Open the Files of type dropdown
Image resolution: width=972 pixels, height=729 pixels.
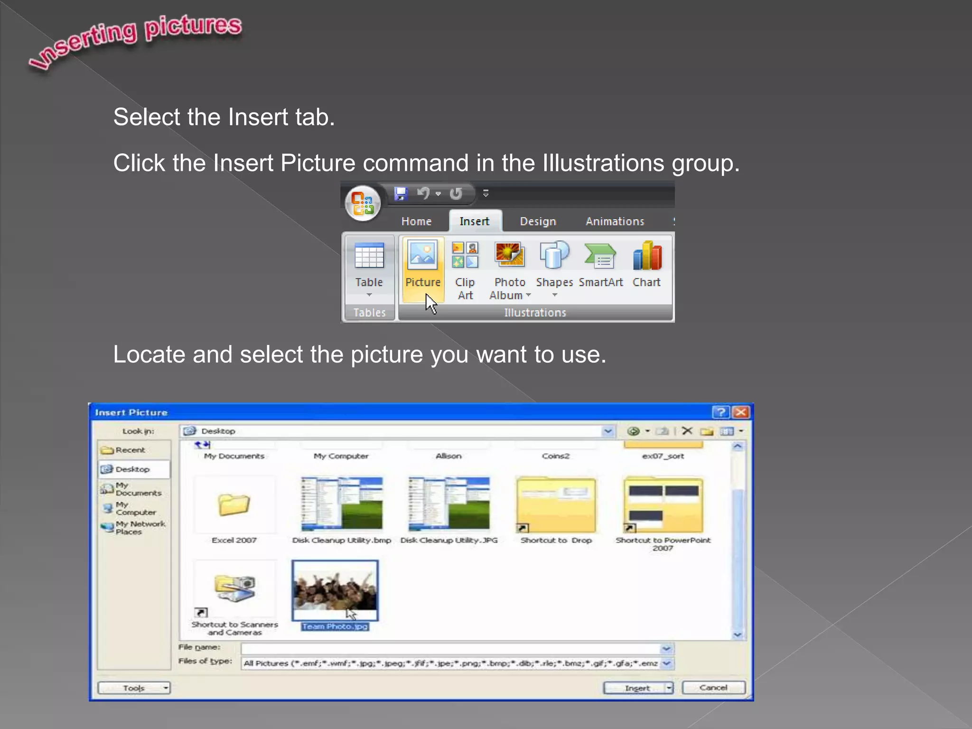coord(667,663)
